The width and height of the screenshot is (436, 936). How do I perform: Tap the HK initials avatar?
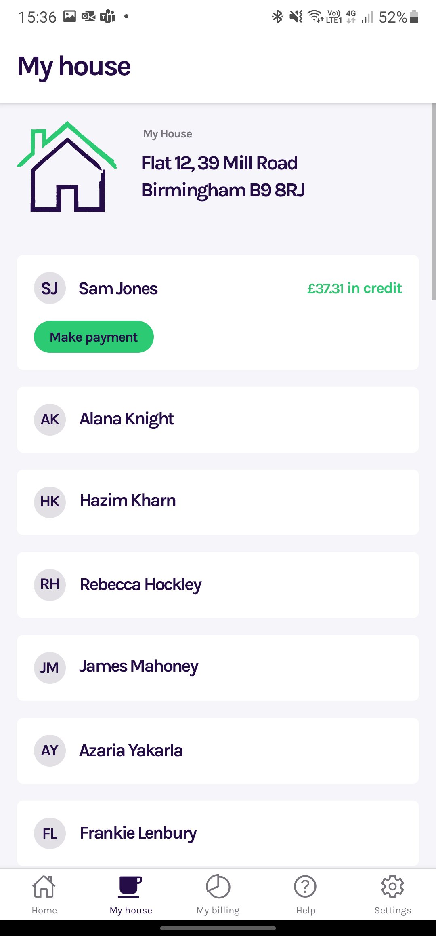point(50,502)
